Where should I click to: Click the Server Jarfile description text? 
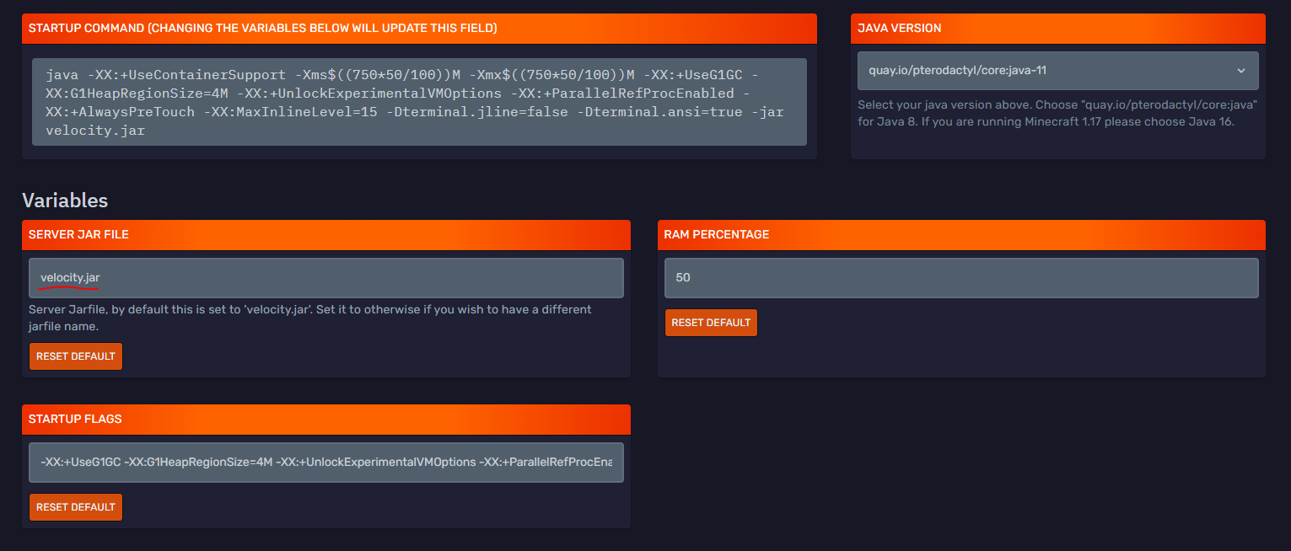coord(310,318)
